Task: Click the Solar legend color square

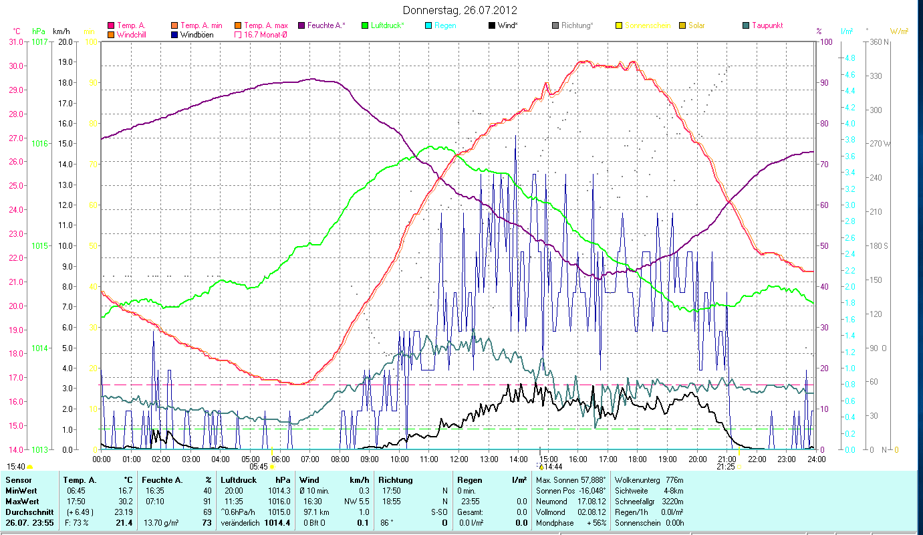Action: [682, 25]
